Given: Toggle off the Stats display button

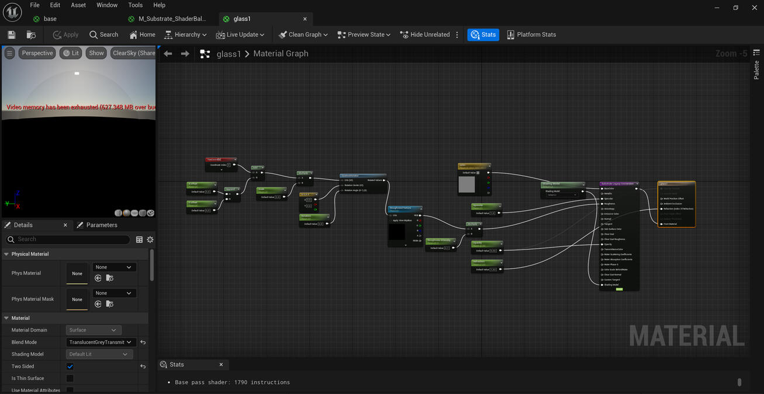Looking at the screenshot, I should (x=483, y=34).
